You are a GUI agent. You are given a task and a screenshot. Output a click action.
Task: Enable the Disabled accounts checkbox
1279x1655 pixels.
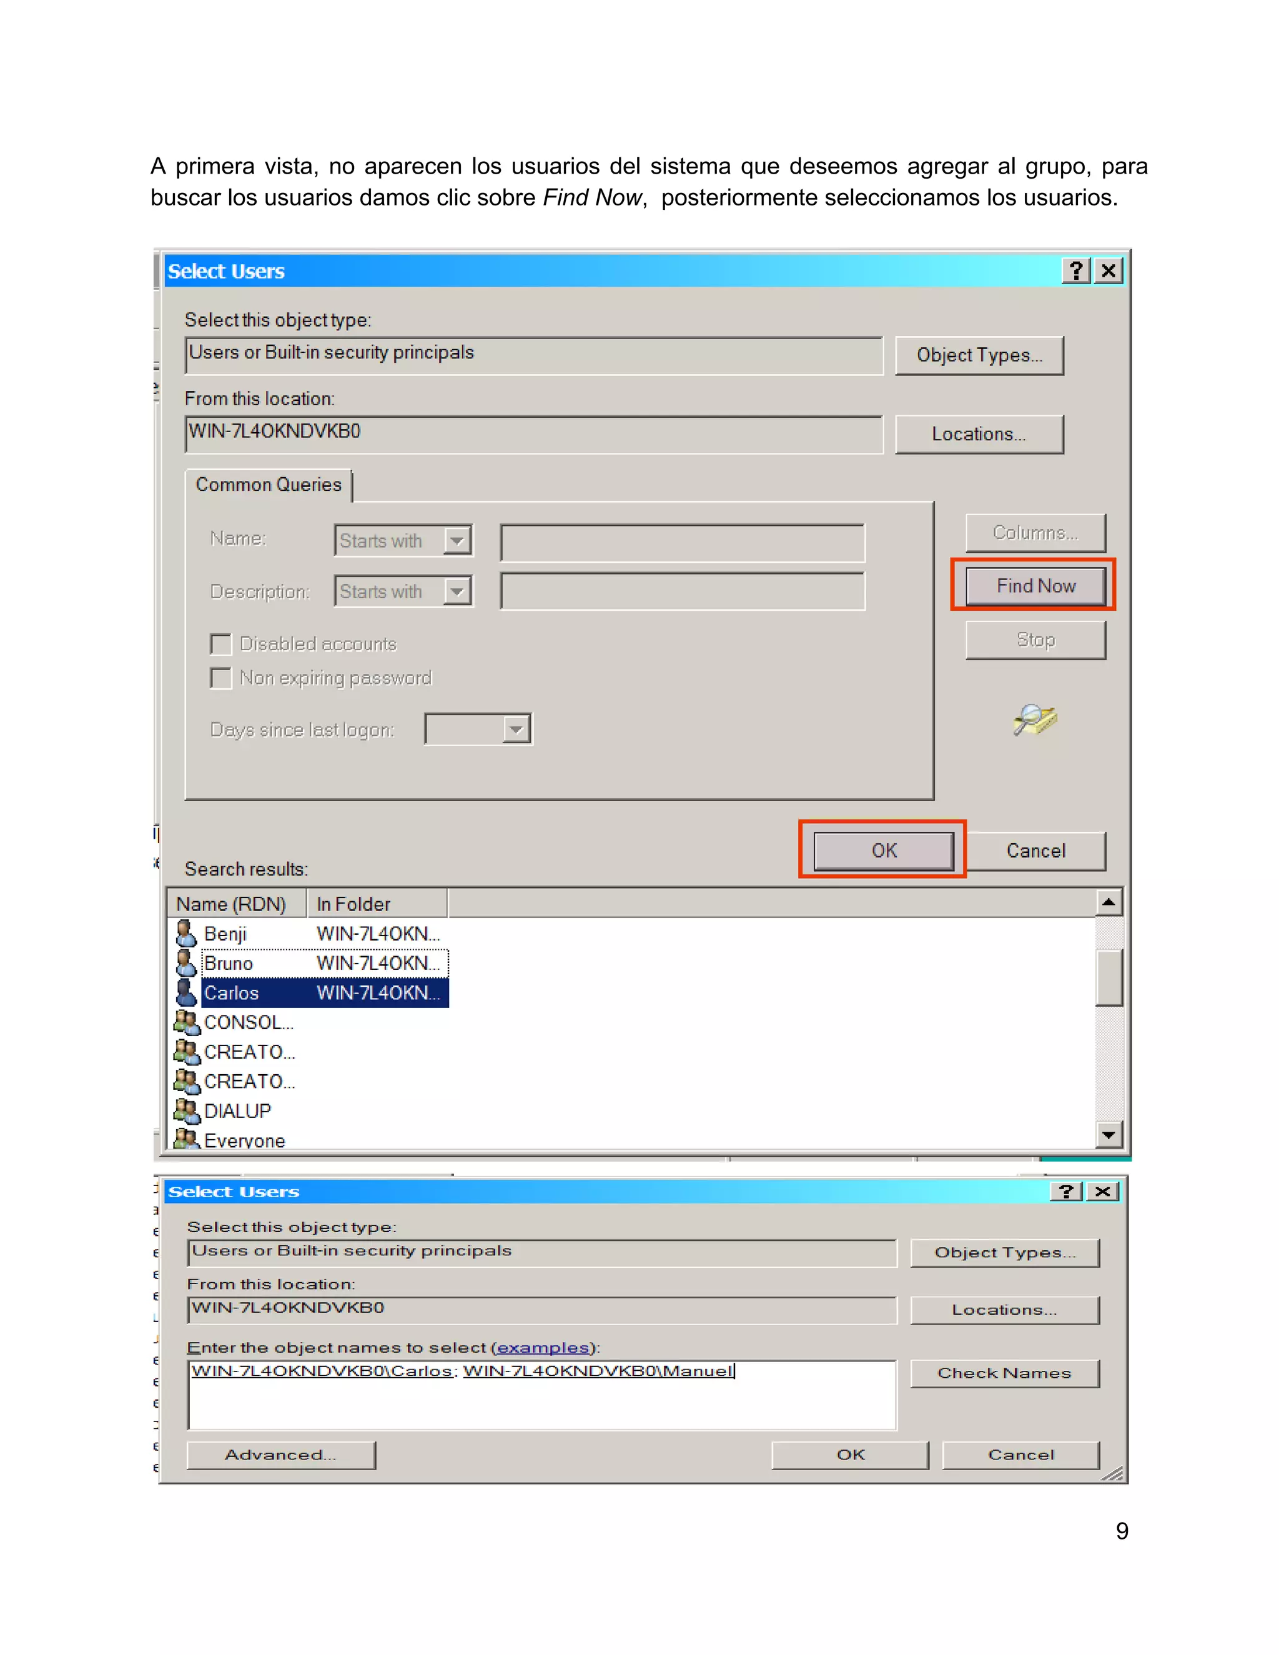(x=220, y=644)
